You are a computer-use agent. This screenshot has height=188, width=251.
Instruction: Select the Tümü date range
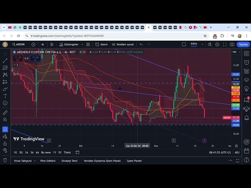tap(67, 152)
